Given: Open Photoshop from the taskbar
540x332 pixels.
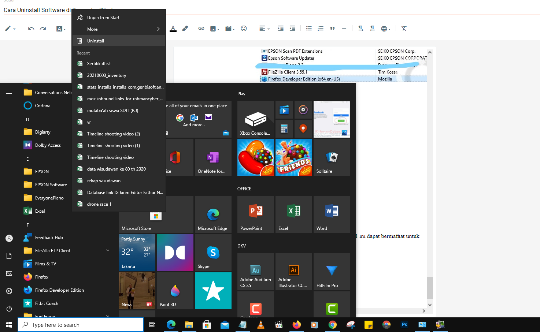Looking at the screenshot, I should coord(404,325).
